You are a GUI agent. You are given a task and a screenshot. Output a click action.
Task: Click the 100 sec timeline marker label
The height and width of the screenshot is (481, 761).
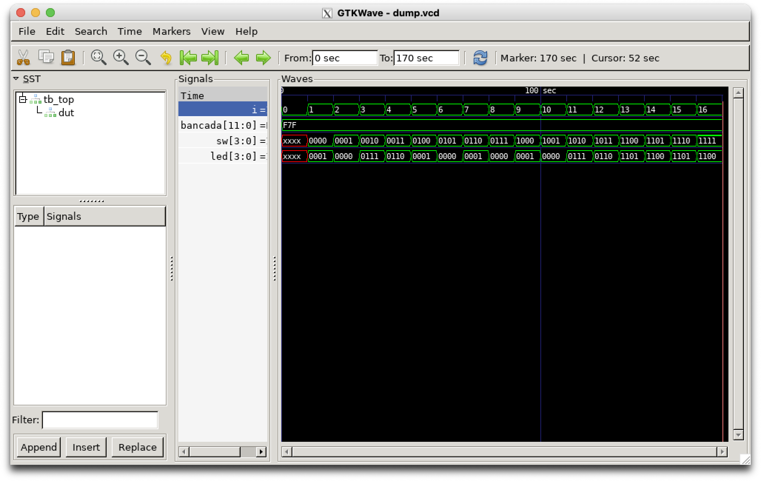tap(540, 90)
